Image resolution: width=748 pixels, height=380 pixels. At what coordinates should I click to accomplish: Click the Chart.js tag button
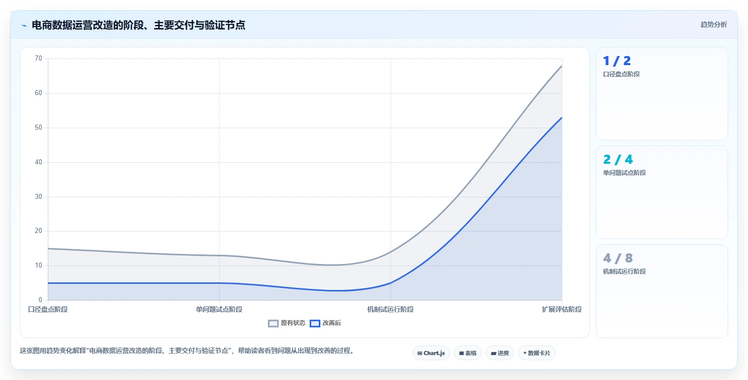[x=431, y=353]
